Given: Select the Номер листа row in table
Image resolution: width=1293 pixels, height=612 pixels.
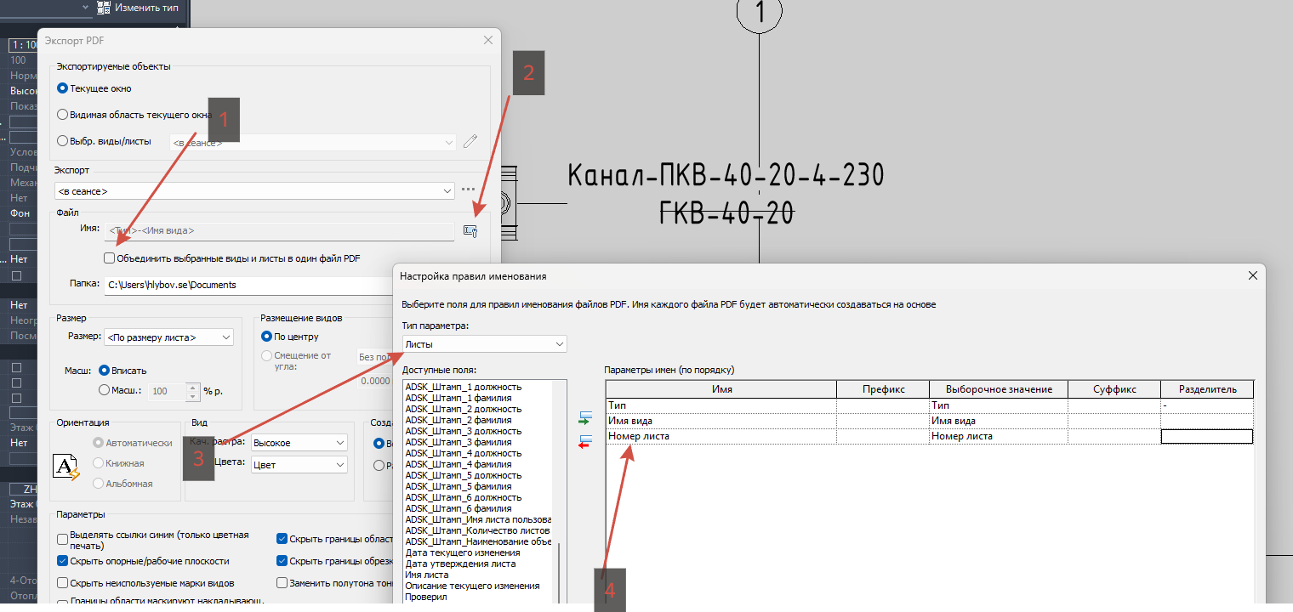Looking at the screenshot, I should (x=929, y=436).
